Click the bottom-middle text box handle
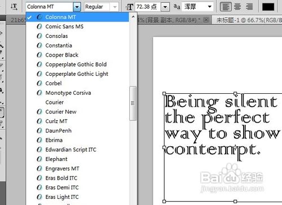The height and width of the screenshot is (205, 282). click(235, 202)
